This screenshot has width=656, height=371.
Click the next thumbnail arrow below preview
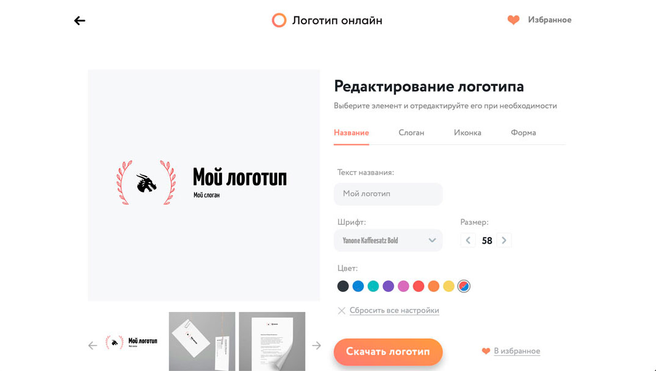(316, 345)
